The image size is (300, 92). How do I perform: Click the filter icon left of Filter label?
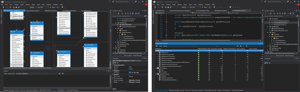pos(156,46)
